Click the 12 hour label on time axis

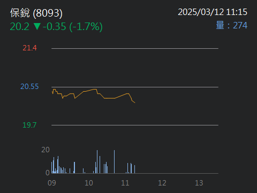point(162,183)
